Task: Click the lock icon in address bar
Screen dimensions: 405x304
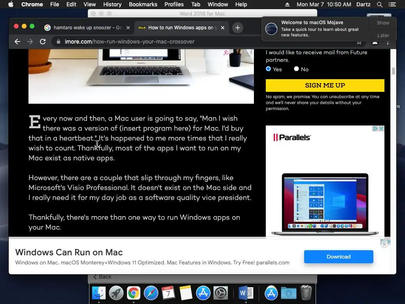Action: (59, 42)
